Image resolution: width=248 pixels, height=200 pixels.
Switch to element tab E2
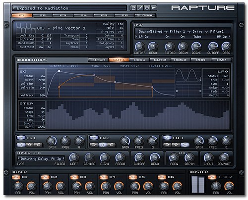coord(43,15)
